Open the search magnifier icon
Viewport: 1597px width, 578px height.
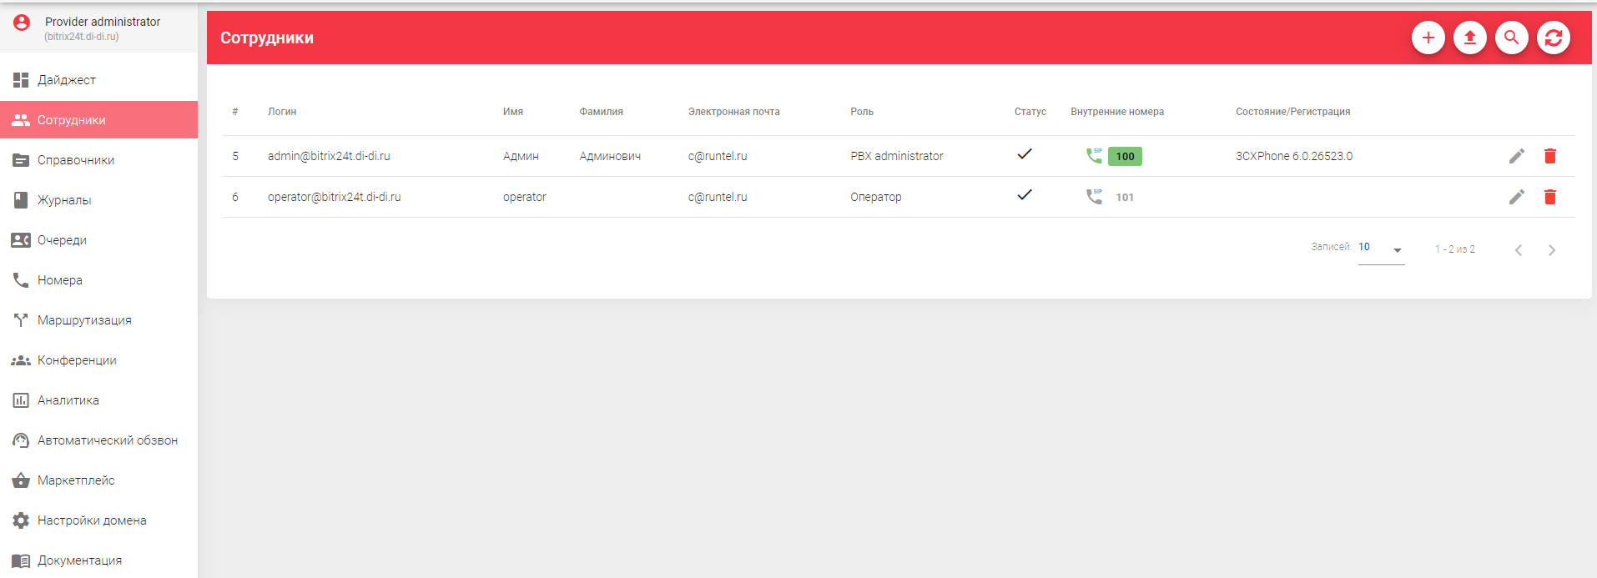[x=1511, y=38]
